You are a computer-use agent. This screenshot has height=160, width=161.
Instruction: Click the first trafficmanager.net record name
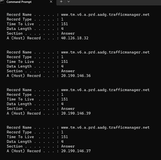click(105, 15)
